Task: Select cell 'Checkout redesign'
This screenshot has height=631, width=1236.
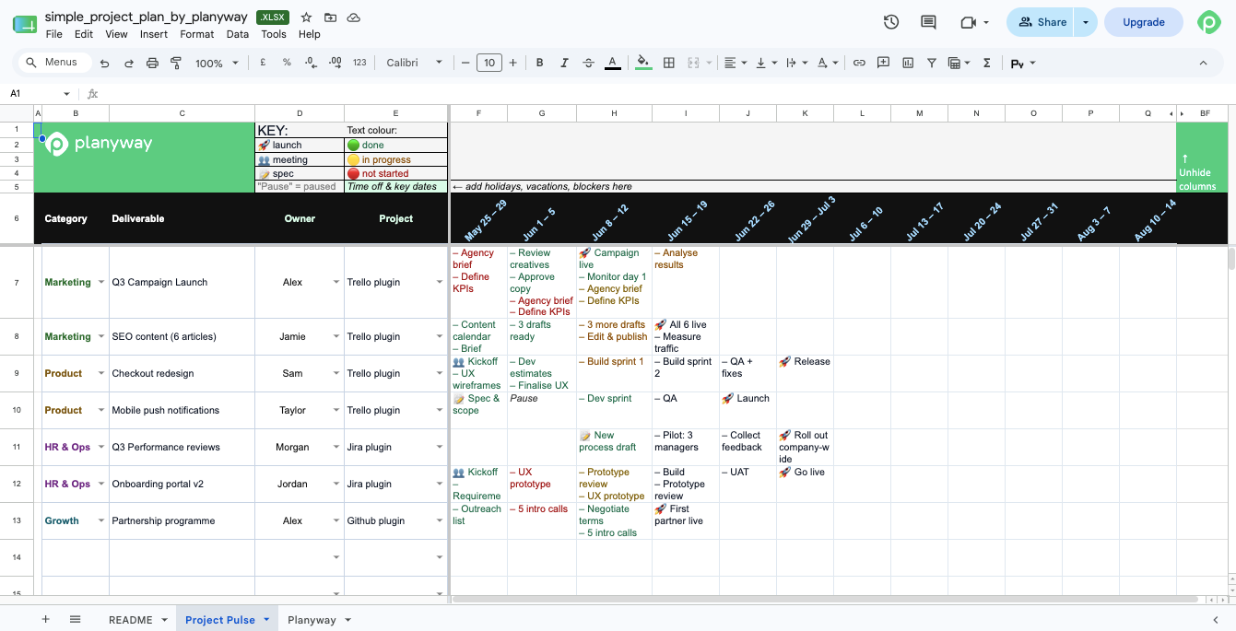Action: point(182,374)
